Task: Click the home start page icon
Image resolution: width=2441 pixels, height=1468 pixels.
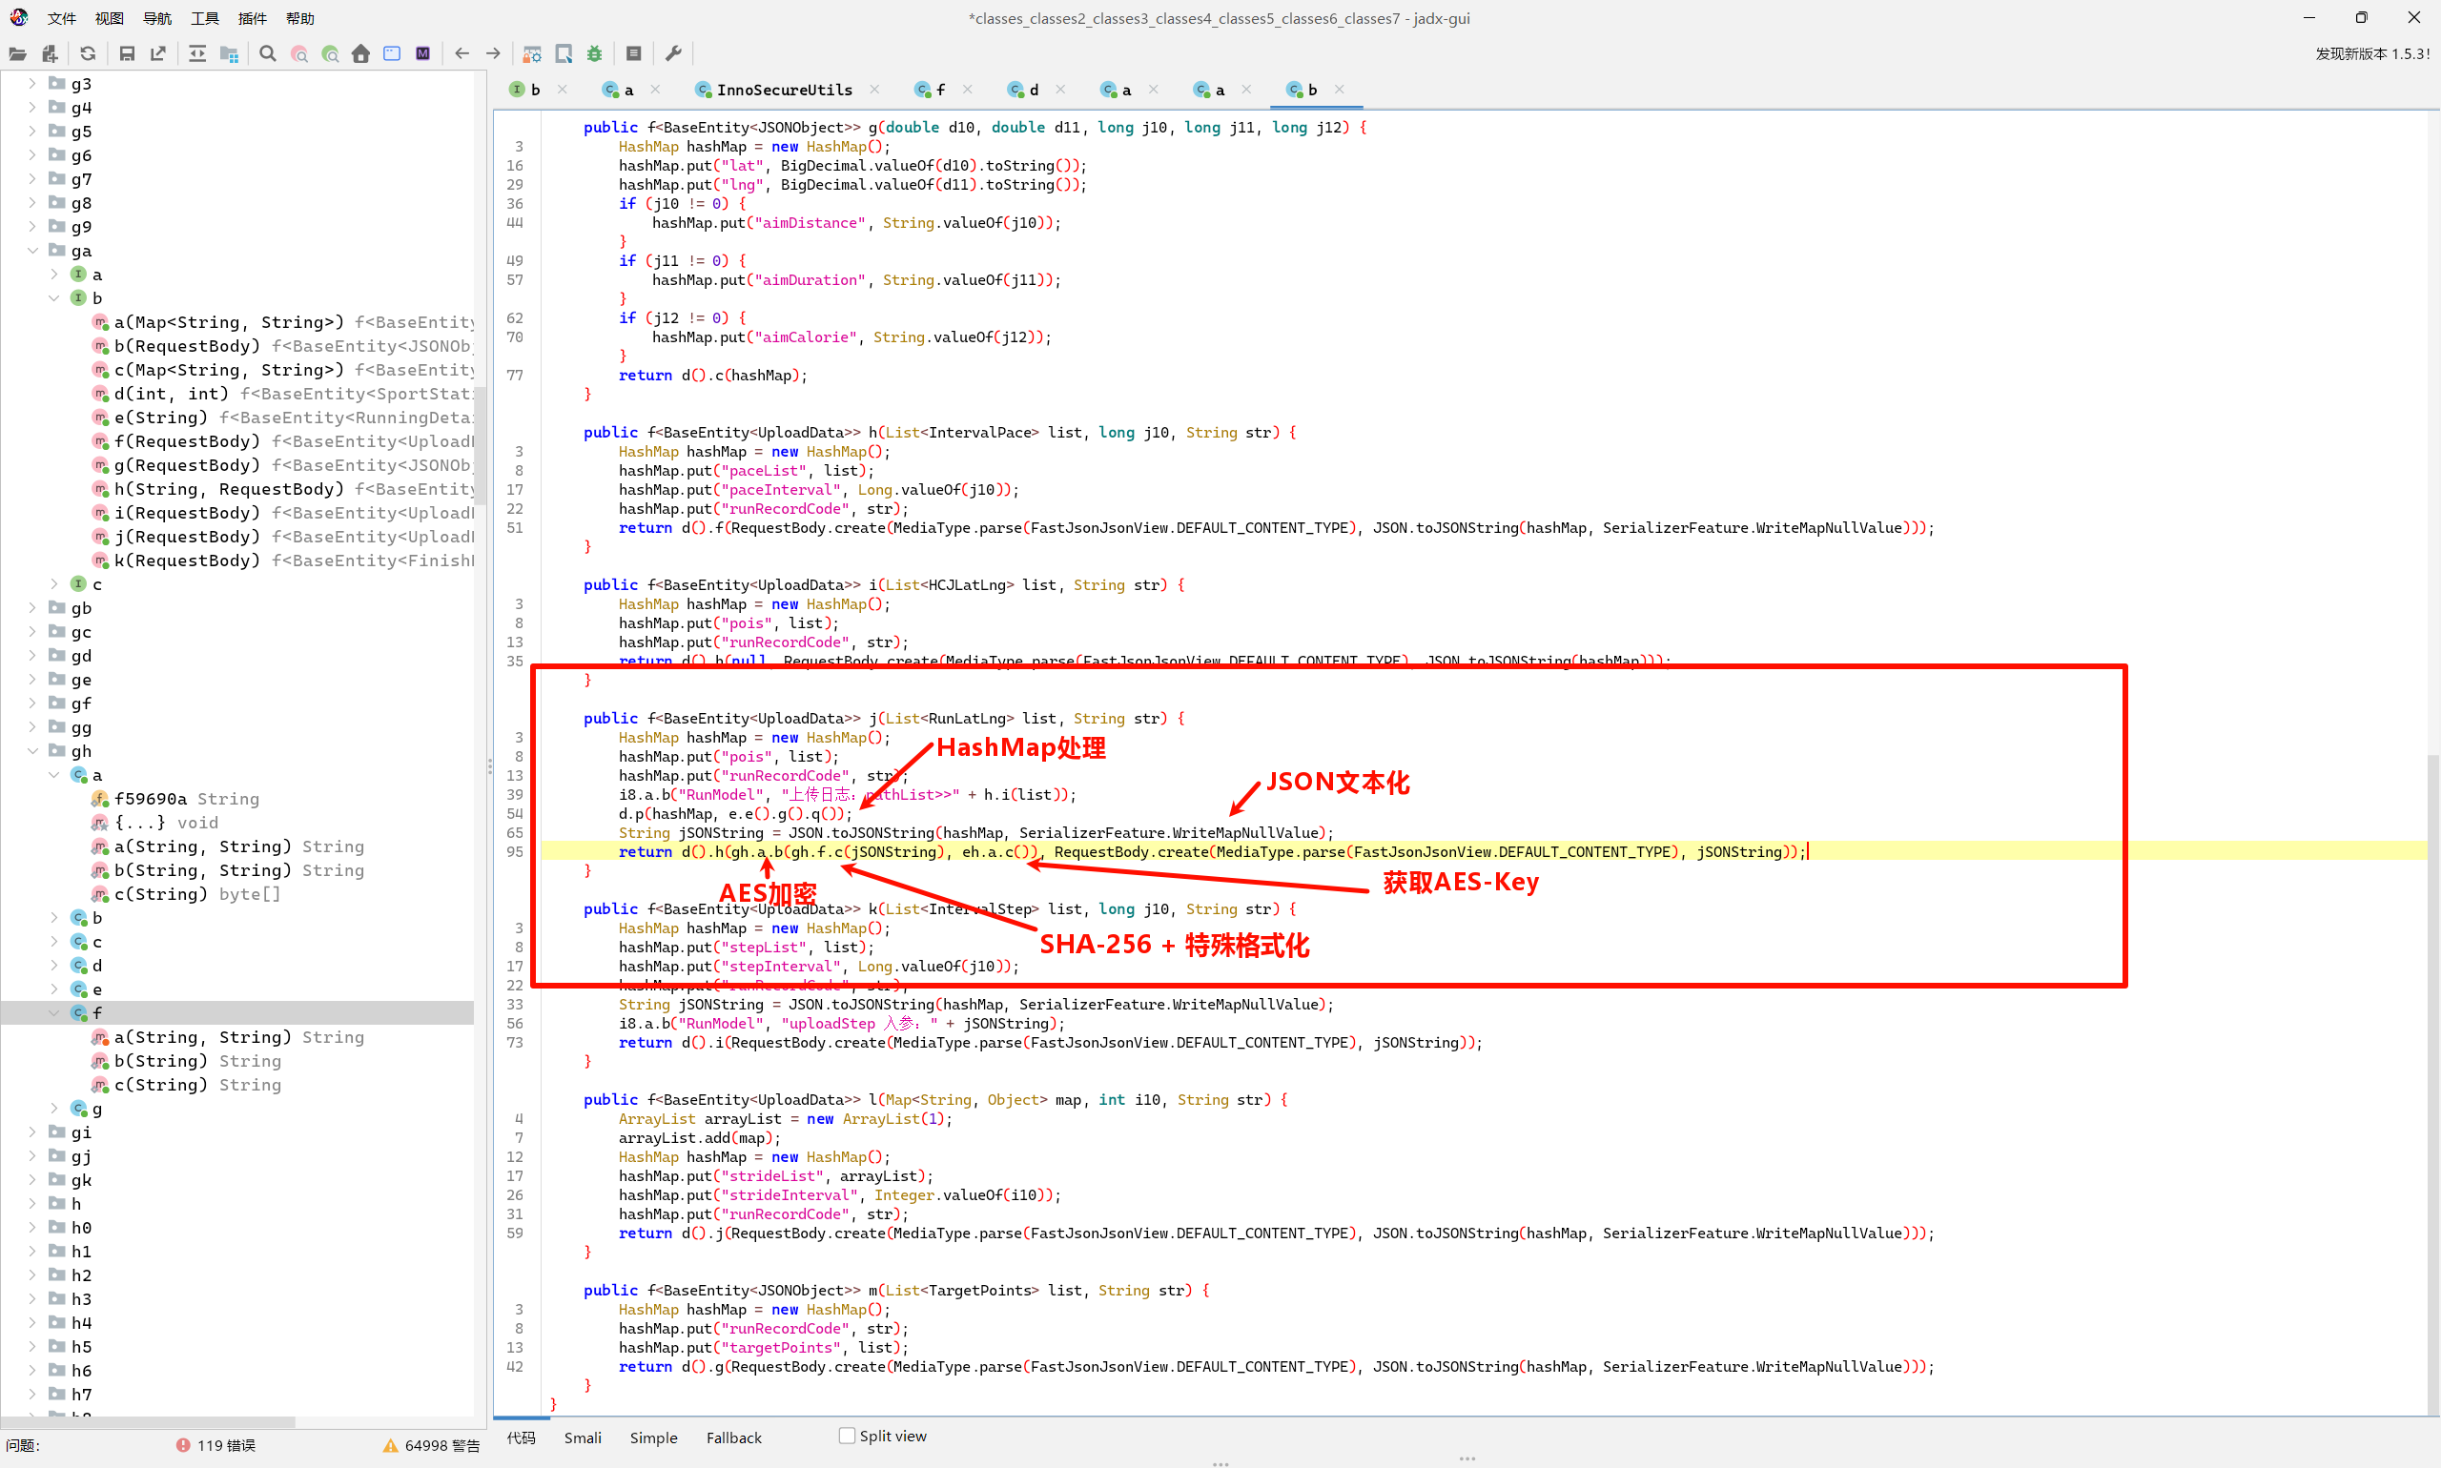Action: click(x=361, y=53)
